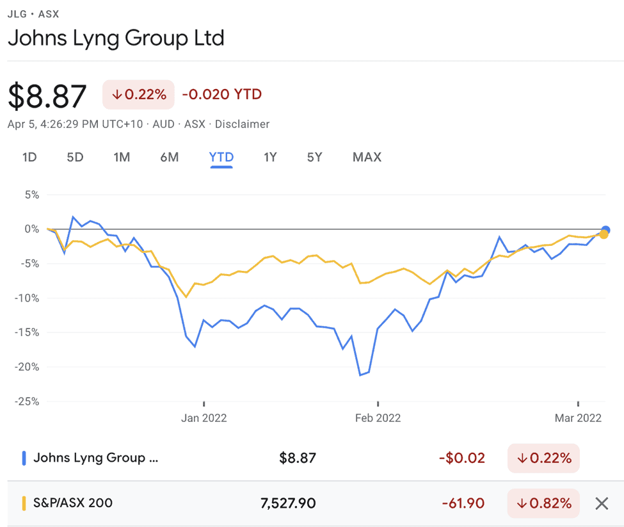Click the -10% y-axis label
Image resolution: width=624 pixels, height=527 pixels.
[x=27, y=298]
